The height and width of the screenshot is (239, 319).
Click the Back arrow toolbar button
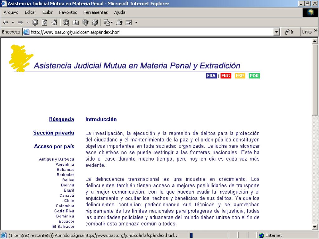(x=6, y=22)
